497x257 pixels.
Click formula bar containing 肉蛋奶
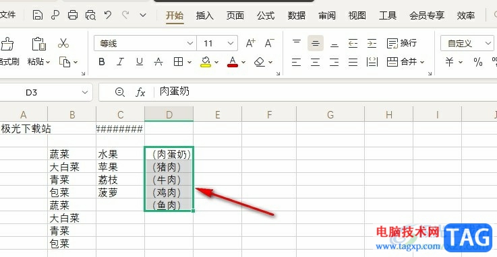point(325,92)
